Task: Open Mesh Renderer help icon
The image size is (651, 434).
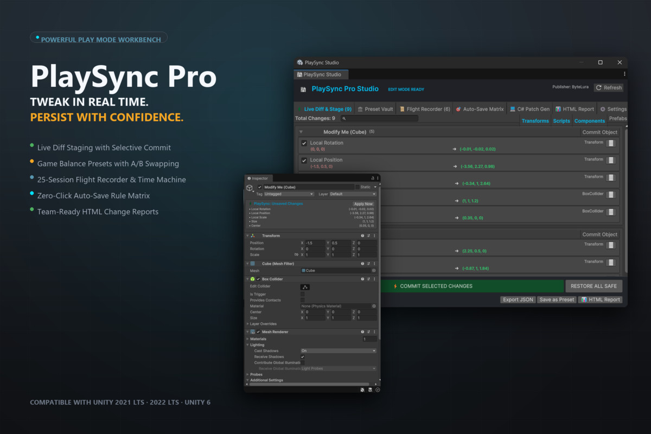Action: (362, 331)
